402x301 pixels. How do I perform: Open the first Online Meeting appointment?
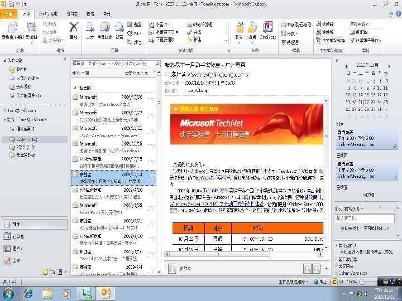367,138
